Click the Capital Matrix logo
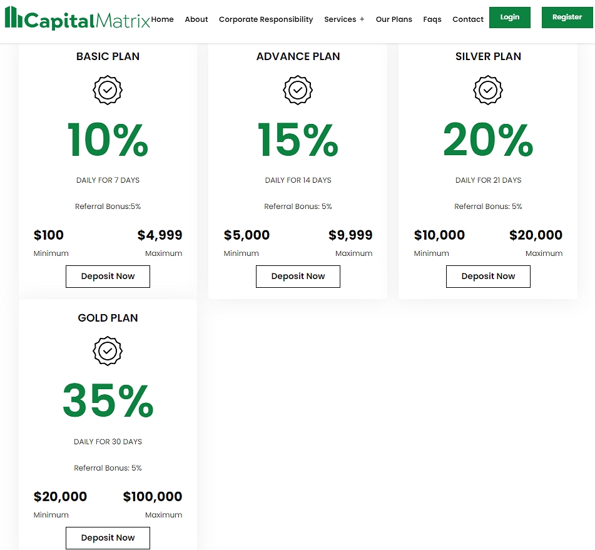The height and width of the screenshot is (550, 595). click(x=77, y=19)
